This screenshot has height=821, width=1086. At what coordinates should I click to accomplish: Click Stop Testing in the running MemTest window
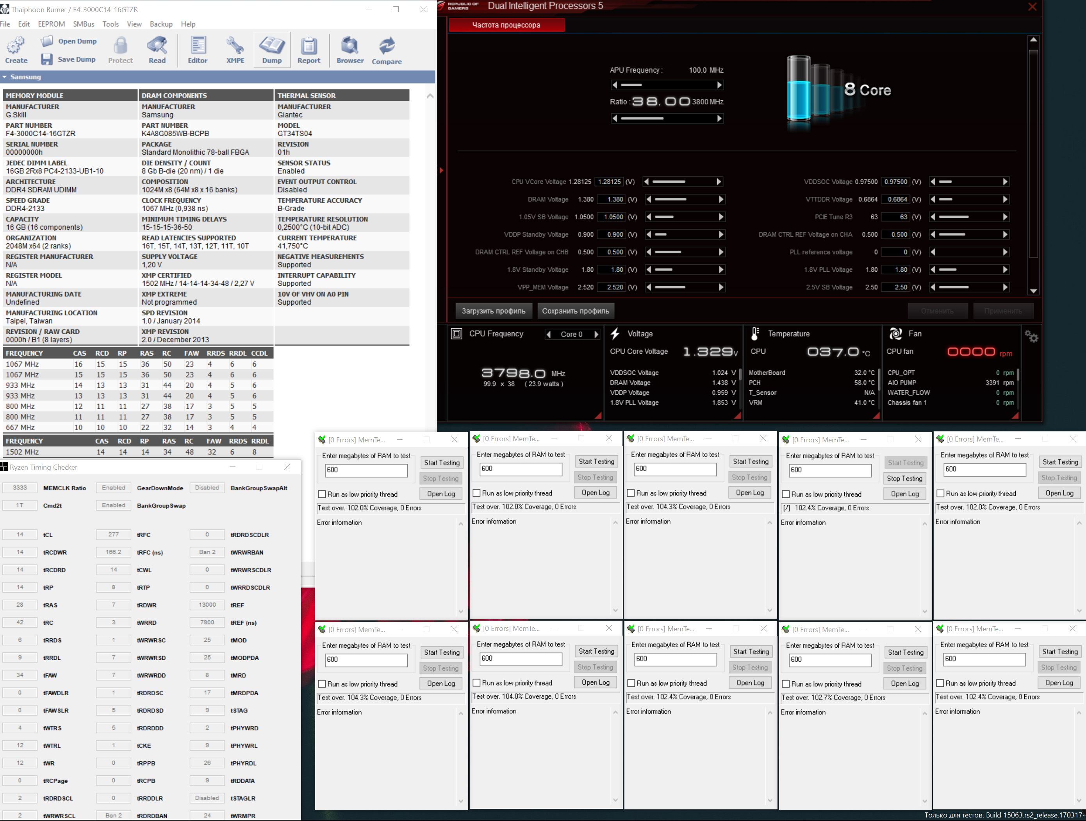(x=904, y=479)
